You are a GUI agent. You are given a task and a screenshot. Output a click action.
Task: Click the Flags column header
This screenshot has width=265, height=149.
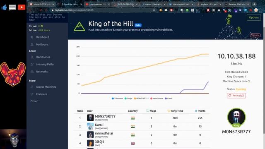(x=151, y=111)
